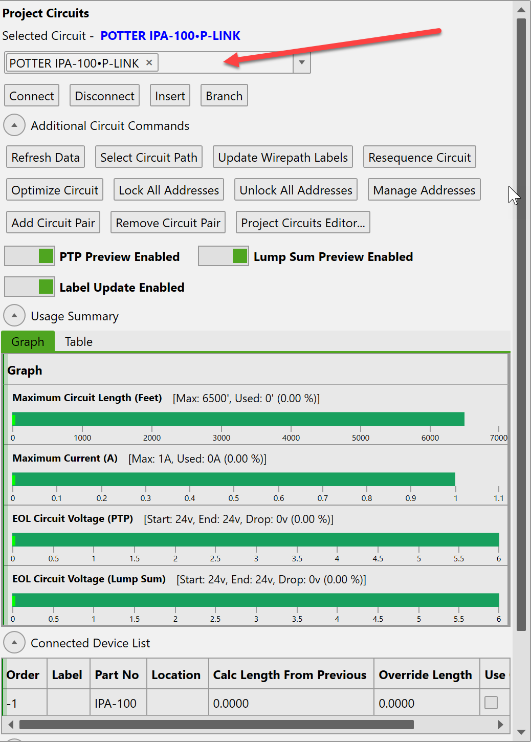This screenshot has height=742, width=531.
Task: Click the horizontal scrollbar right arrow
Action: pyautogui.click(x=500, y=725)
